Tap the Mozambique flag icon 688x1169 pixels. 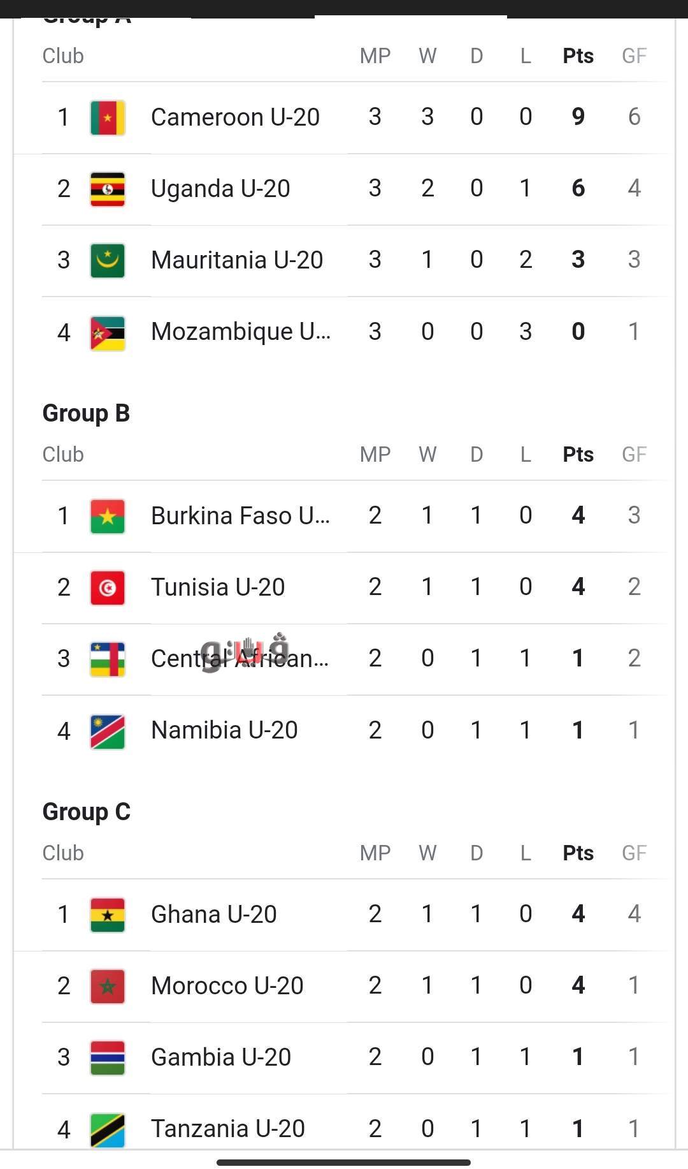pos(108,333)
